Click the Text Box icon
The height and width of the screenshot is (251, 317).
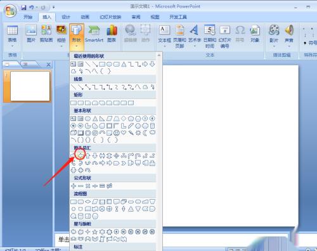164,35
